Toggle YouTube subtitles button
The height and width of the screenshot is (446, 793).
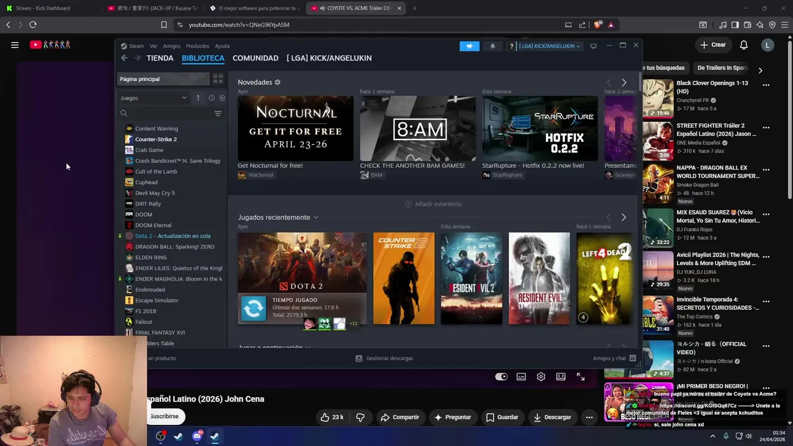[x=522, y=377]
